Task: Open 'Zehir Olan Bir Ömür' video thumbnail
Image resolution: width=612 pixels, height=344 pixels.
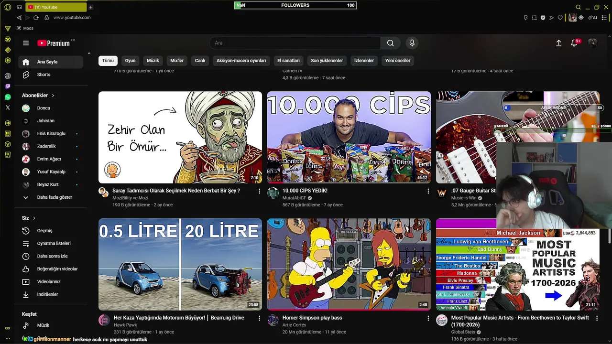Action: [x=180, y=138]
